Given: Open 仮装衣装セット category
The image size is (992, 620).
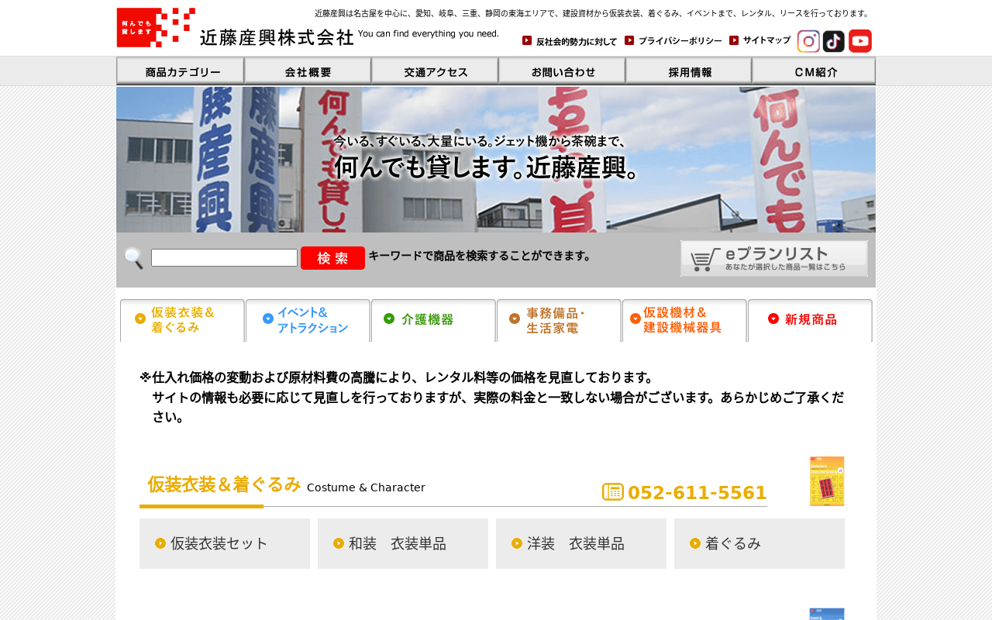Looking at the screenshot, I should click(x=225, y=543).
